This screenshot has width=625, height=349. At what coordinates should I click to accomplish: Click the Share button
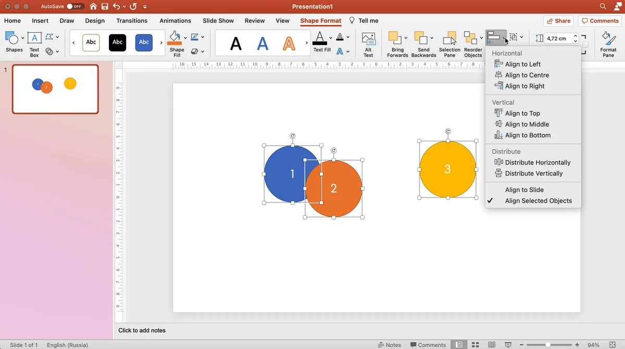tap(558, 21)
